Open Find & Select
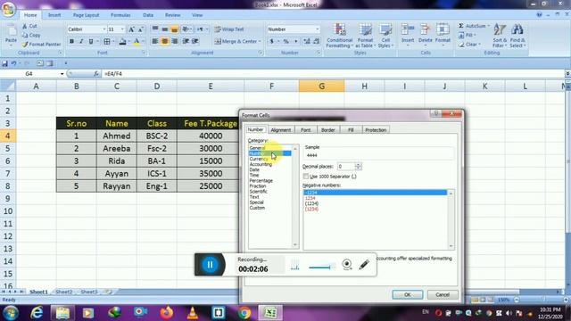 (517, 36)
